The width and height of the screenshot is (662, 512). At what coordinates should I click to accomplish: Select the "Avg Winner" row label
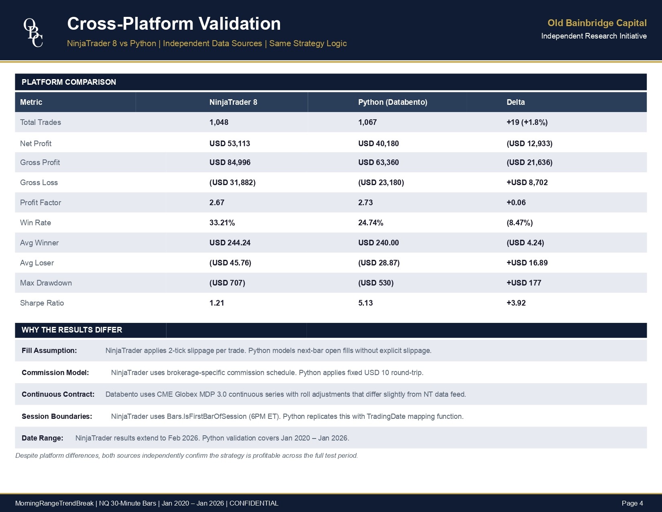pos(39,243)
